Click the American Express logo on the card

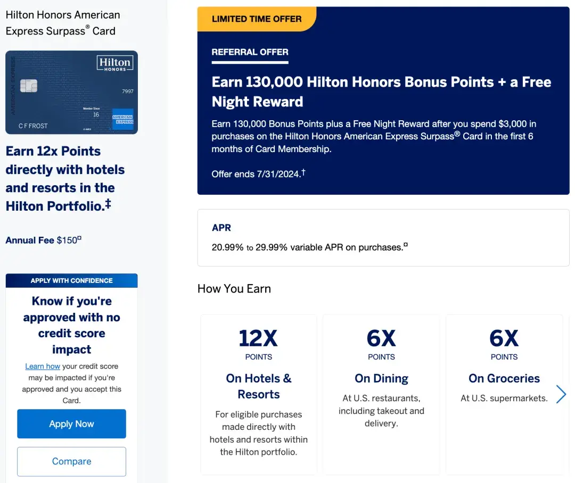coord(122,119)
